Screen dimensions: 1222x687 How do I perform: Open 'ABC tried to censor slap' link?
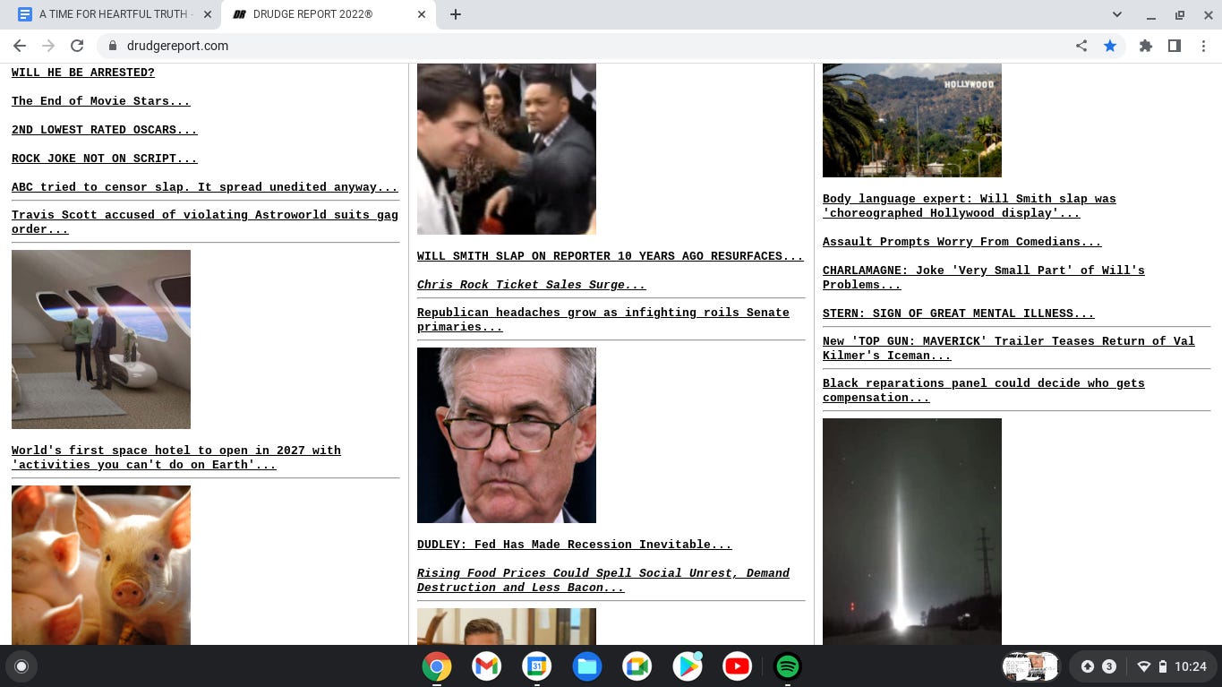(x=205, y=187)
